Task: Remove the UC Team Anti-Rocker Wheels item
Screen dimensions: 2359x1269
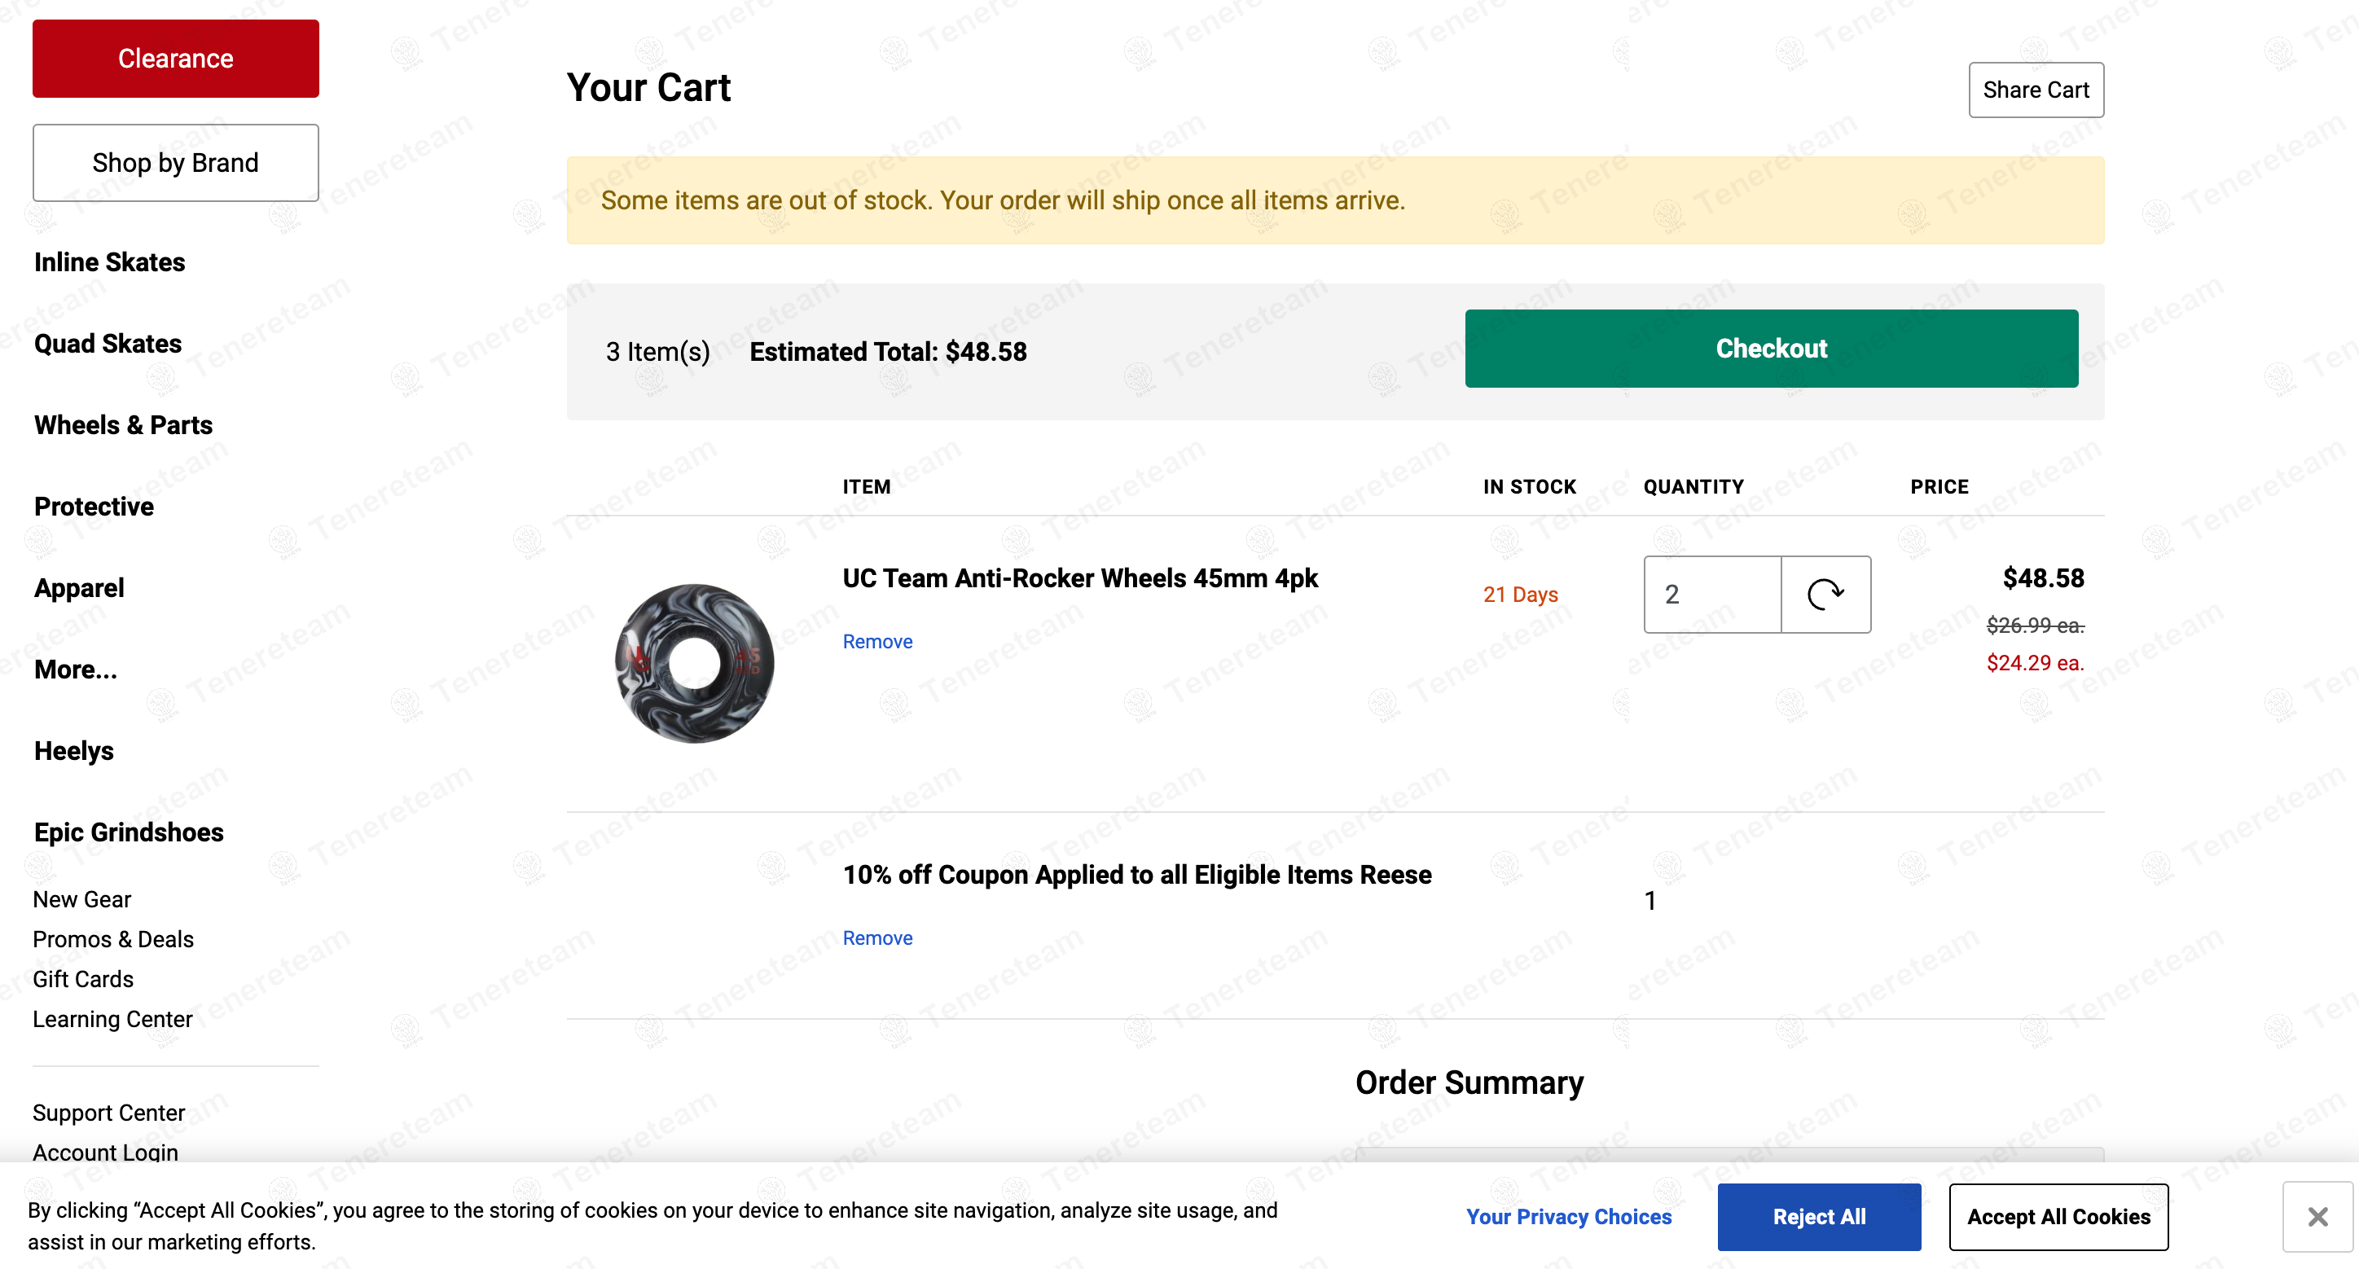Action: (877, 642)
